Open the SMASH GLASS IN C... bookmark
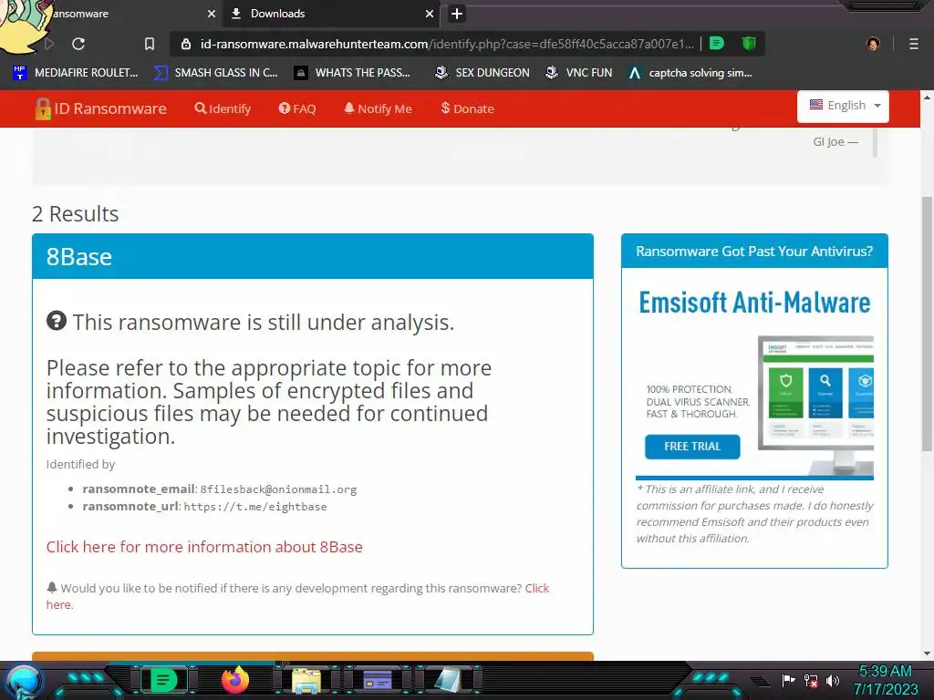 [x=215, y=73]
